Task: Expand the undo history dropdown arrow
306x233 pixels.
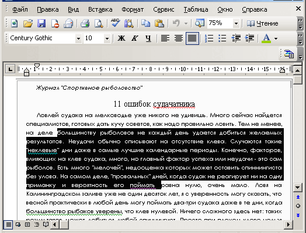Action: tap(186, 24)
